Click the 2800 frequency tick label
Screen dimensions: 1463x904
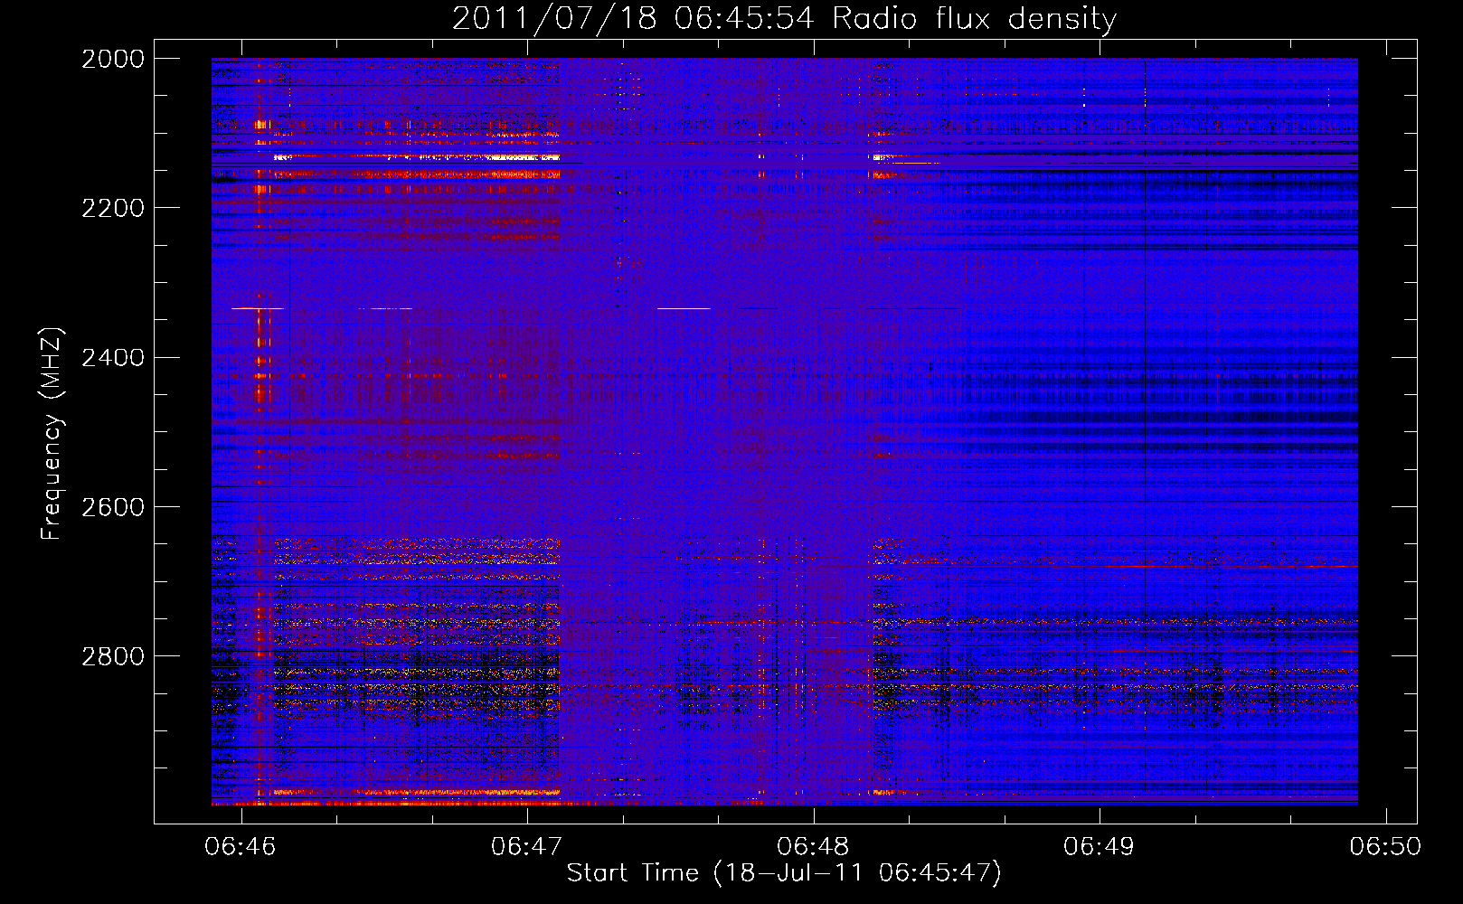point(113,656)
